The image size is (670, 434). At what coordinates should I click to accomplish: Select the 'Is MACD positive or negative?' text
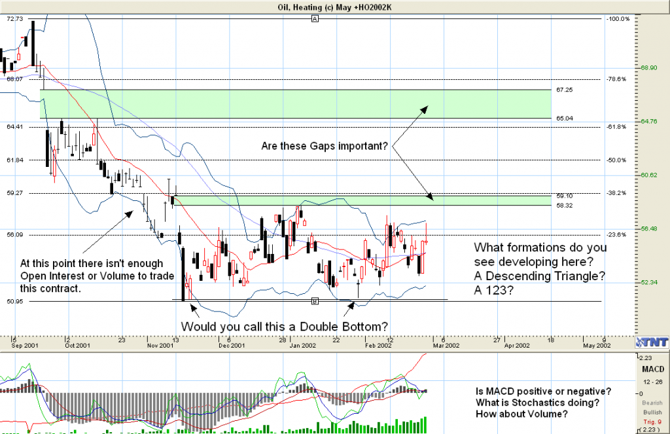[x=544, y=391]
